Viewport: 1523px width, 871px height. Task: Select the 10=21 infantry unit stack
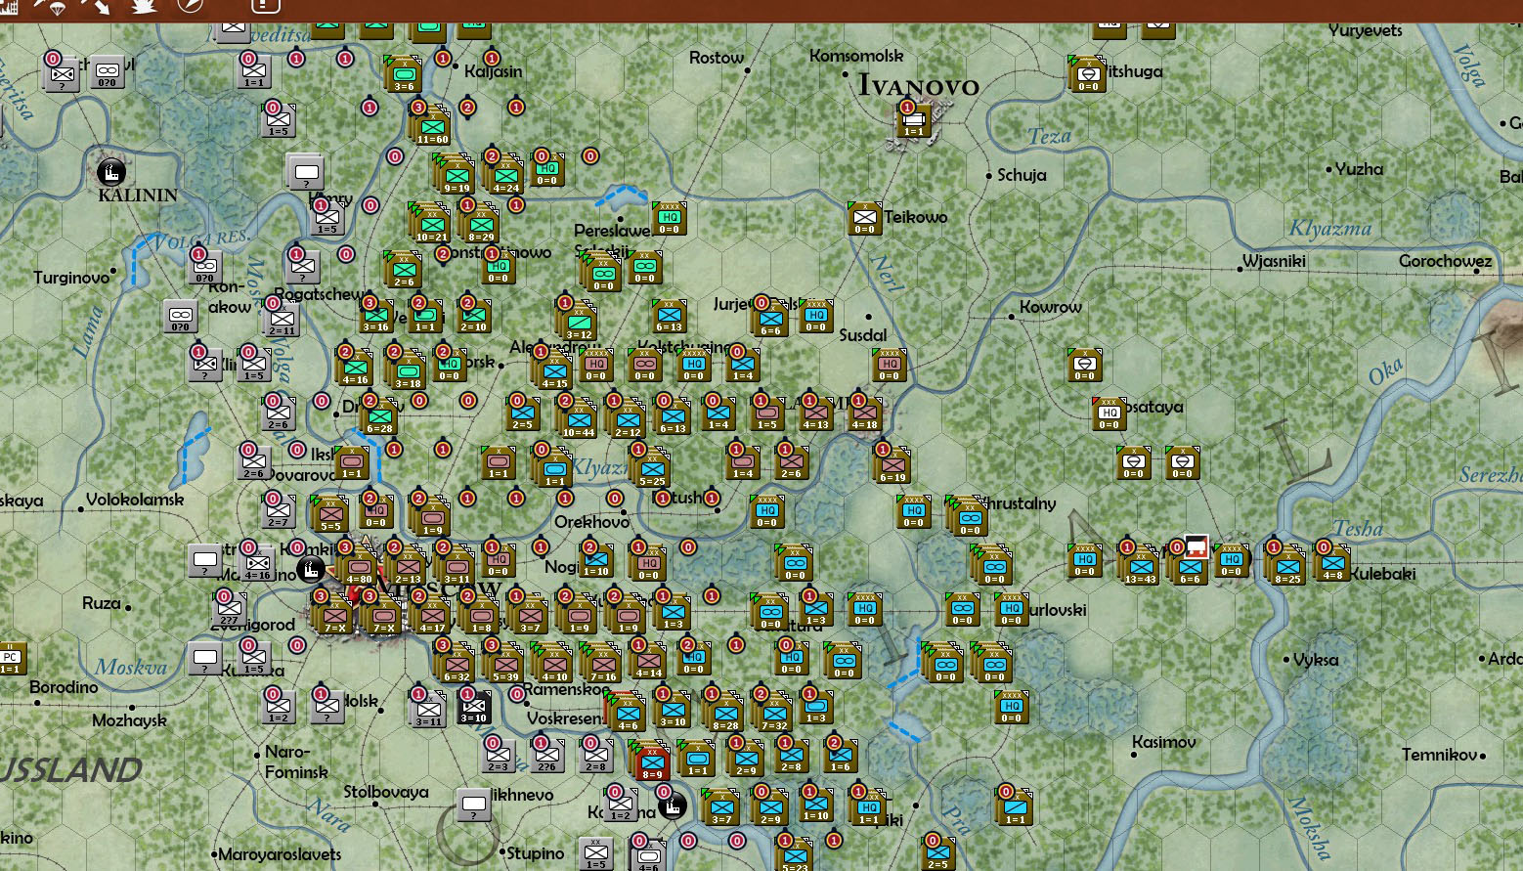(x=432, y=225)
